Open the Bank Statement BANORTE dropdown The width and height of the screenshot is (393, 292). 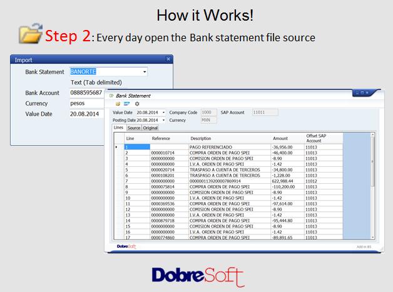145,72
